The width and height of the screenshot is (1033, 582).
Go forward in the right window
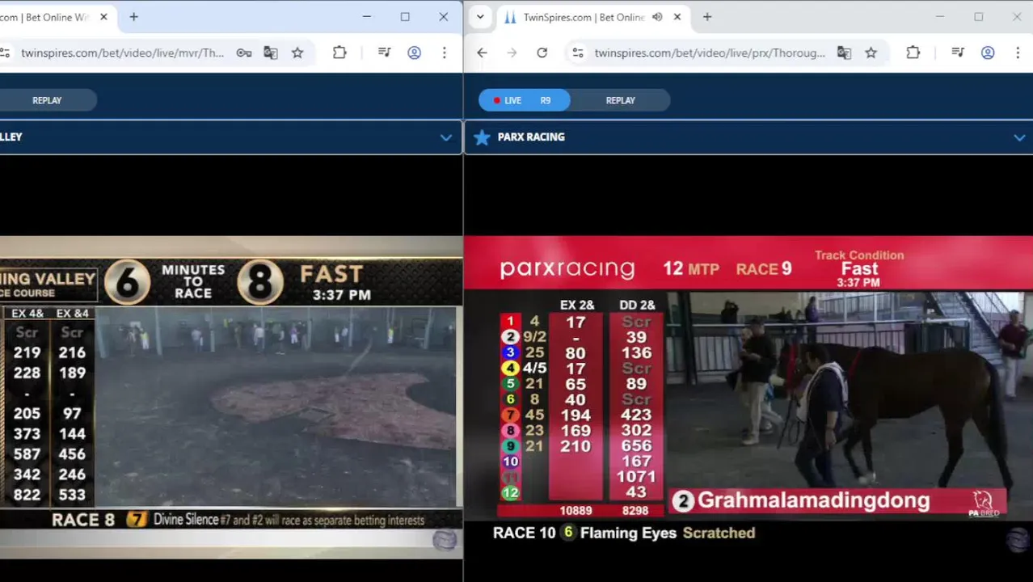pos(512,53)
